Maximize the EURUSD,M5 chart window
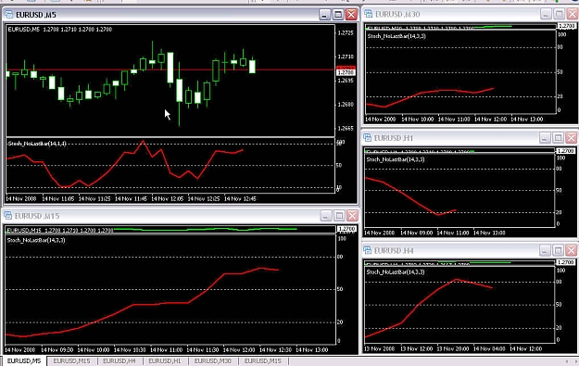579x366 pixels. tap(337, 15)
